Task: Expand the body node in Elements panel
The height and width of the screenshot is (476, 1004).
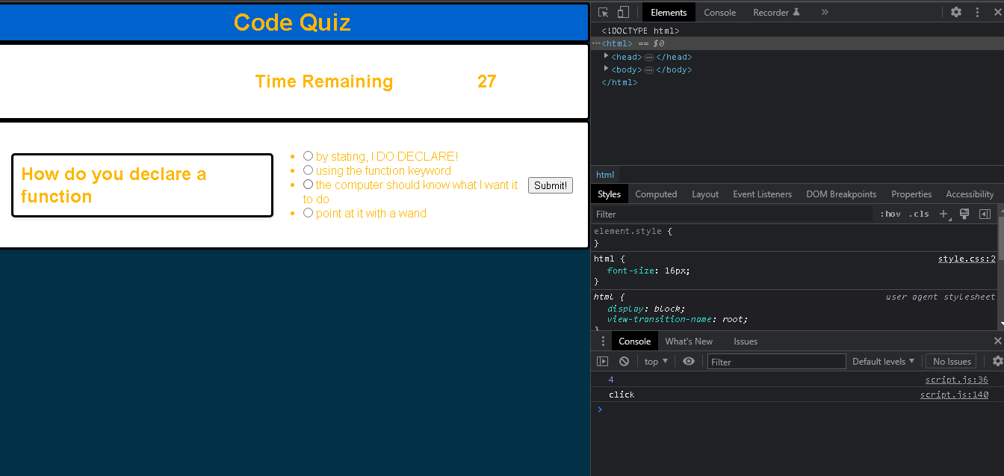Action: tap(605, 69)
